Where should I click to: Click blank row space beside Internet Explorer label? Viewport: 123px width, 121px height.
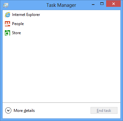point(80,15)
